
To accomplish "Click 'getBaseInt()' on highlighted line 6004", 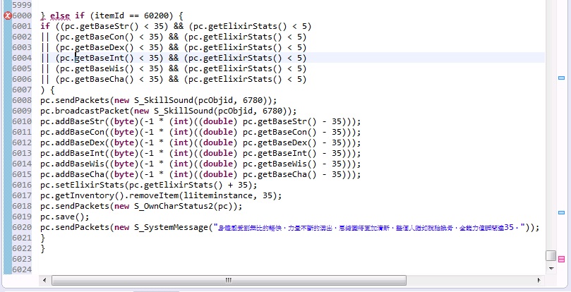I will 104,58.
